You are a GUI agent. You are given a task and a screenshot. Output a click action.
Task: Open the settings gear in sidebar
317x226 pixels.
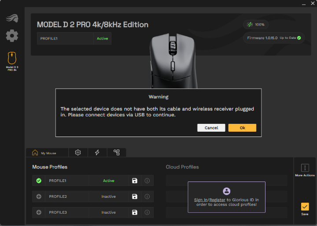(x=12, y=36)
